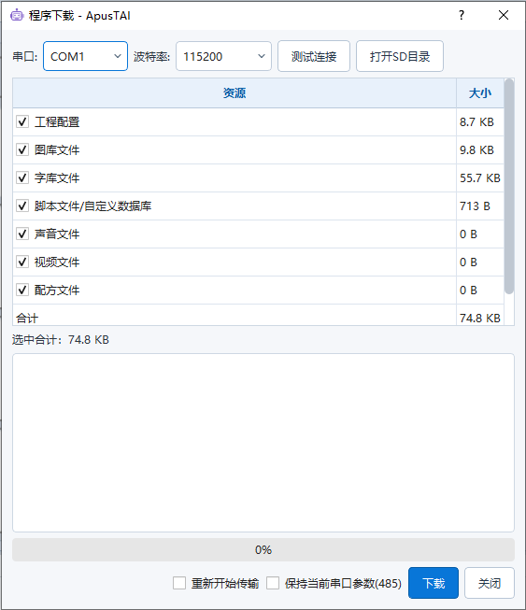Uncheck the 脚本文件/自定义数据库 checkbox
This screenshot has width=526, height=610.
pyautogui.click(x=22, y=206)
